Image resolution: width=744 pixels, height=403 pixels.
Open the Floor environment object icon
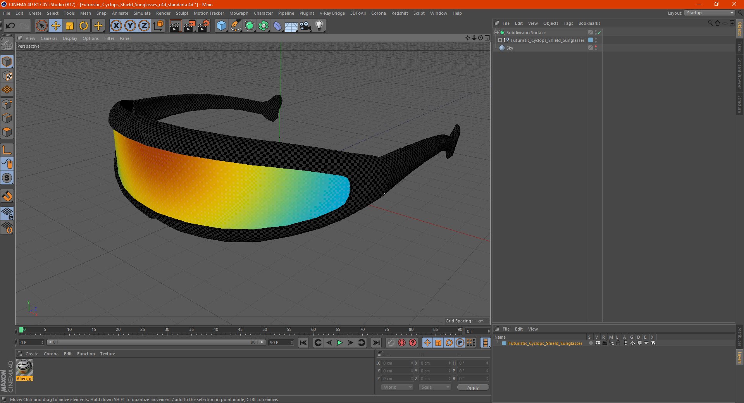coord(291,26)
